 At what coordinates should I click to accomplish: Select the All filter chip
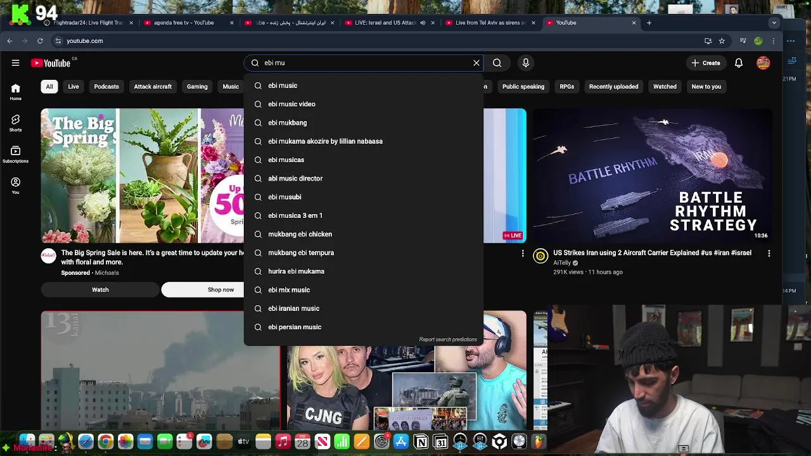pyautogui.click(x=49, y=86)
